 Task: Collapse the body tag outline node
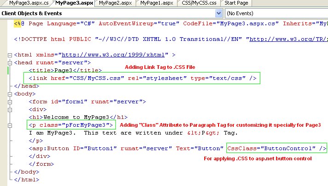pyautogui.click(x=10, y=94)
